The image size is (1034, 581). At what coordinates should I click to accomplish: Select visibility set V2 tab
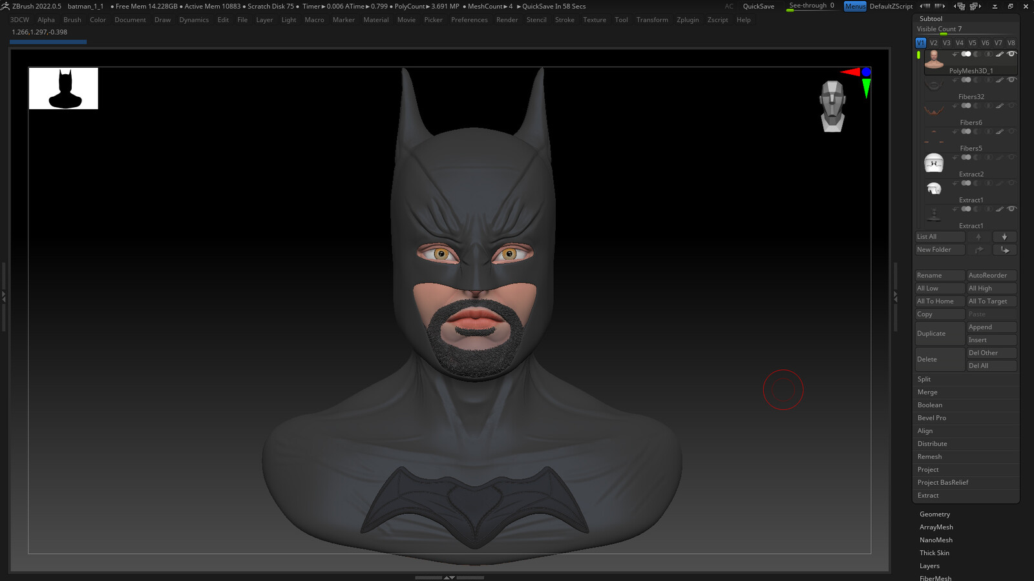934,43
